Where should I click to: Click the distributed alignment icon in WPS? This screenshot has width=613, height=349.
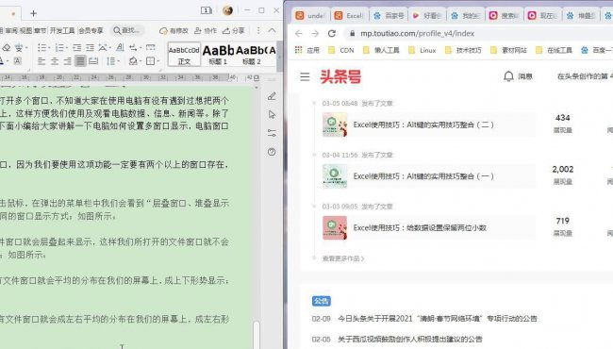click(93, 61)
